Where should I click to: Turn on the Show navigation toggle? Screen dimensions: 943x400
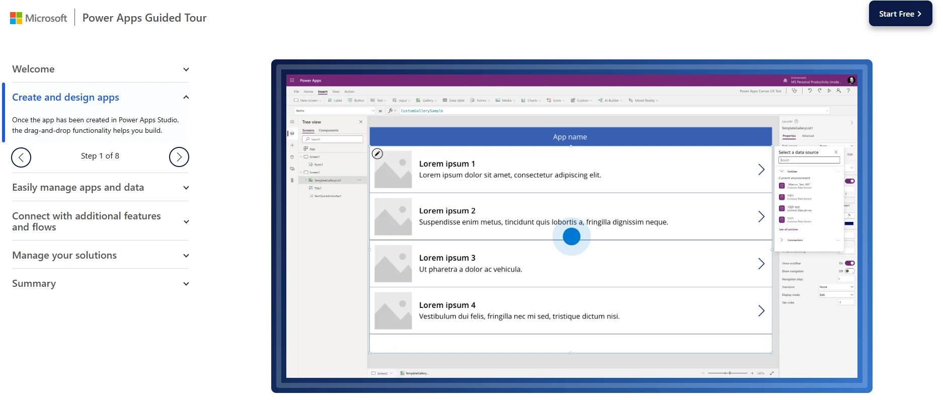[x=850, y=271]
